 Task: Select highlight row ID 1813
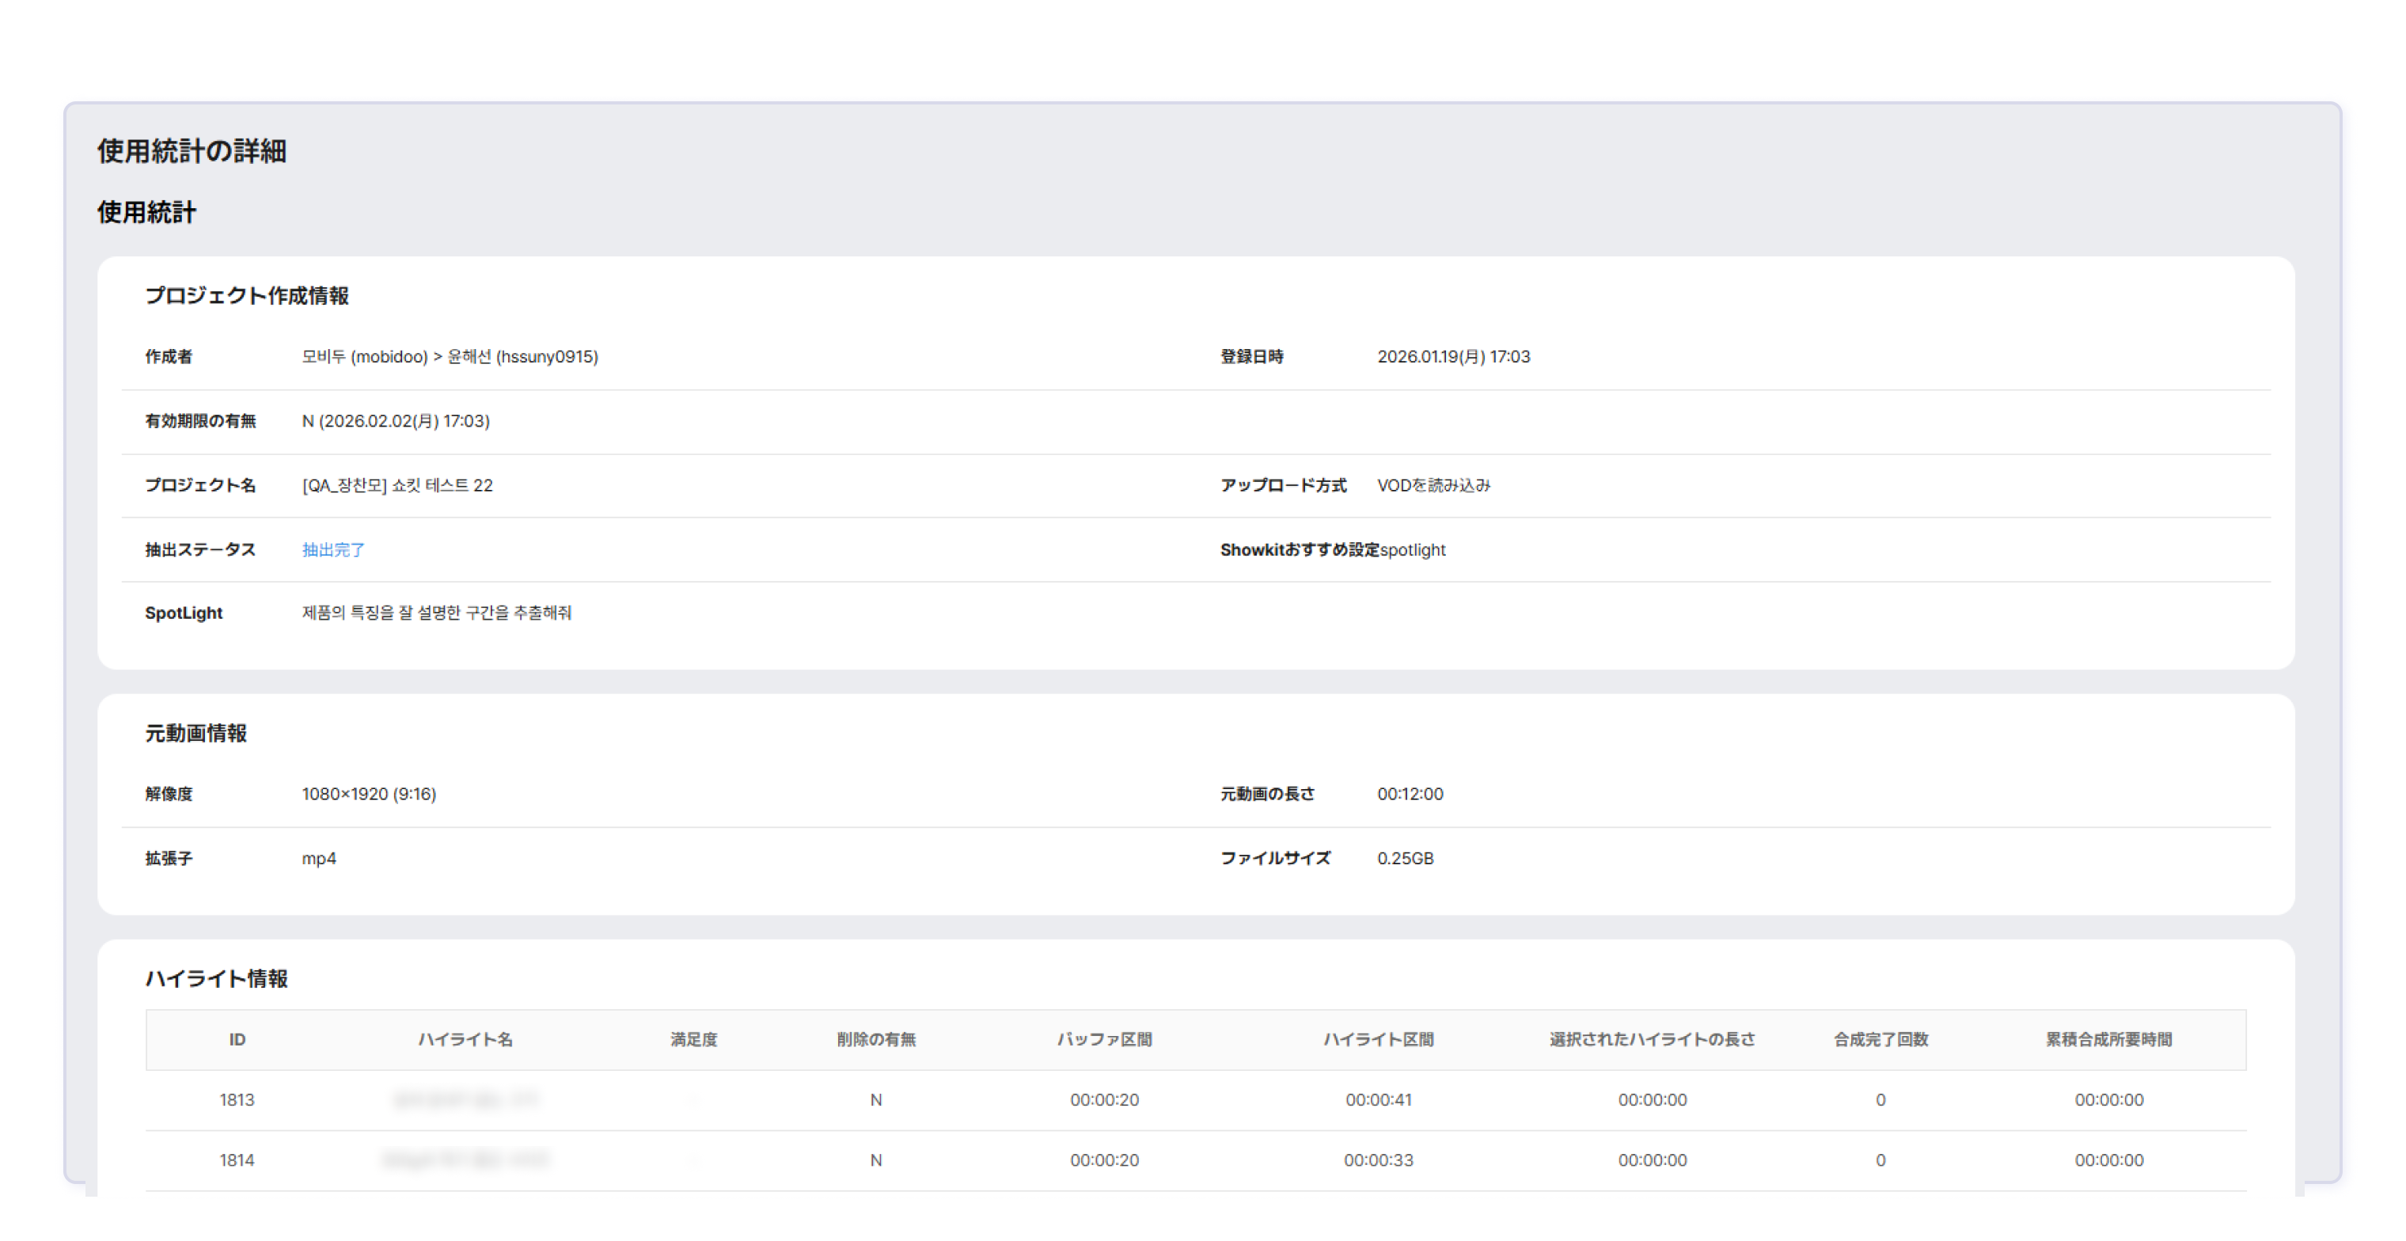[x=237, y=1100]
